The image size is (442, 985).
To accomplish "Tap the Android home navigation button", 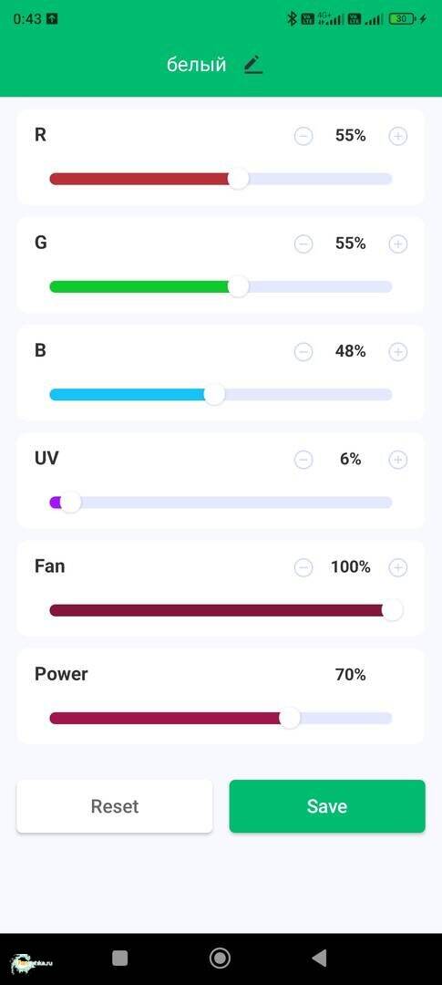I will point(220,958).
